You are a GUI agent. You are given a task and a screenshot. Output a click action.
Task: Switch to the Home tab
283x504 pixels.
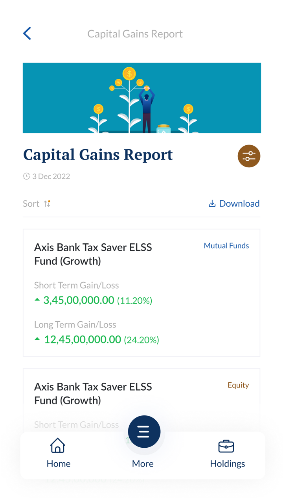pos(59,463)
